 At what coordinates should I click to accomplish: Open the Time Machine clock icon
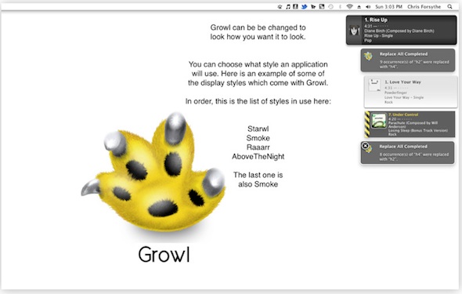point(331,6)
